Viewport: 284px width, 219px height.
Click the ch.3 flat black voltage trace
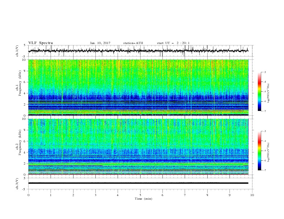(138, 183)
